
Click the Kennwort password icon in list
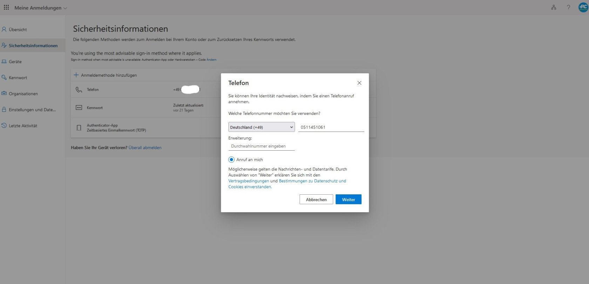(79, 108)
